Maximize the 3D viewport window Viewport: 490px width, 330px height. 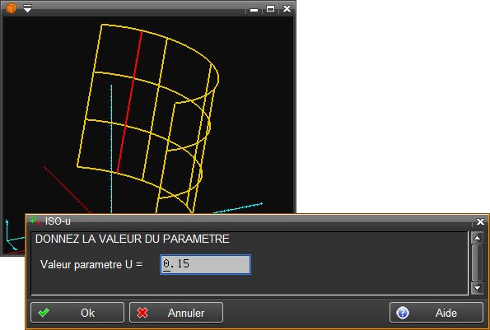(x=271, y=9)
